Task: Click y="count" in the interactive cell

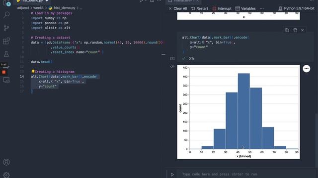Action: tap(199, 47)
